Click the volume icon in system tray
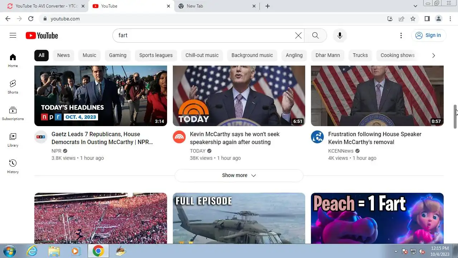Viewport: 458px width, 258px height. (x=422, y=251)
